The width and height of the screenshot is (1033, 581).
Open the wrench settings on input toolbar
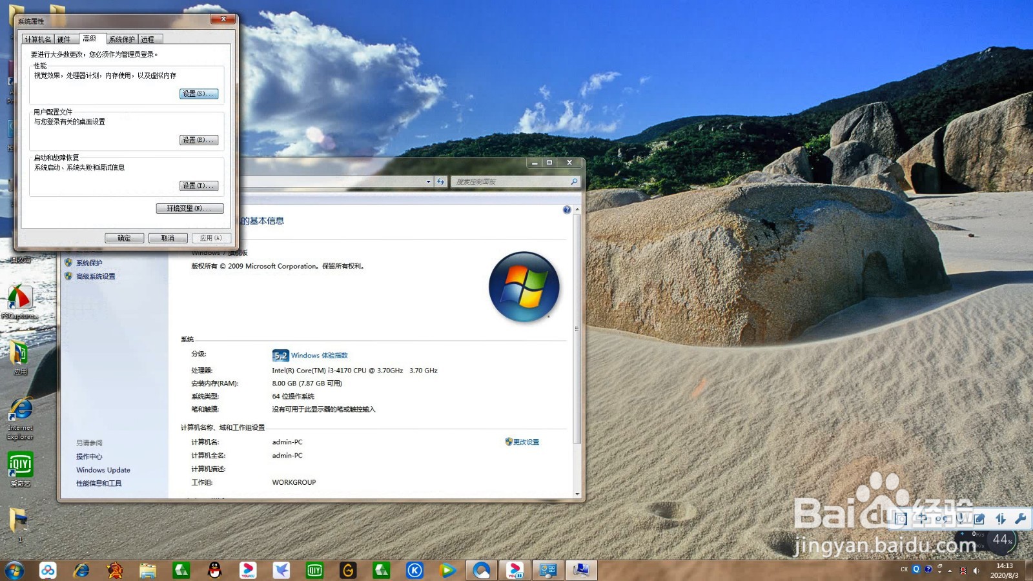point(1020,518)
